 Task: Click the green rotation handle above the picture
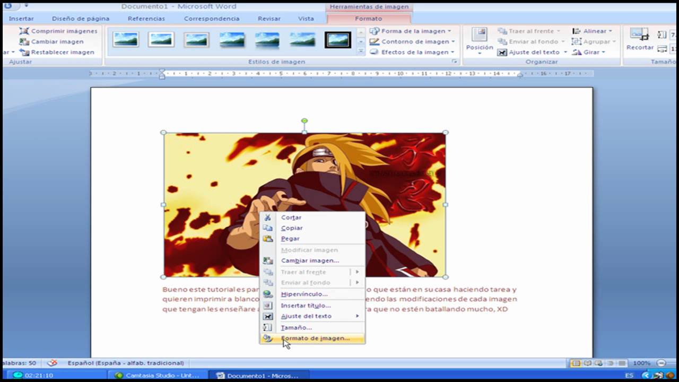304,121
